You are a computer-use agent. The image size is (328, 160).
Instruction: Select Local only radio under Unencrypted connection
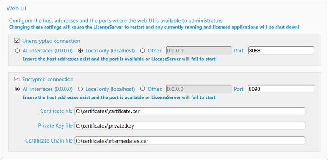(80, 51)
